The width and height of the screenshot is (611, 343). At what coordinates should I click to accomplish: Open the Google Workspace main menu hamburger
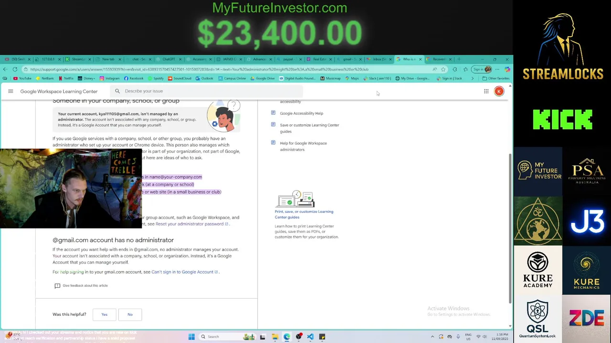(x=11, y=91)
